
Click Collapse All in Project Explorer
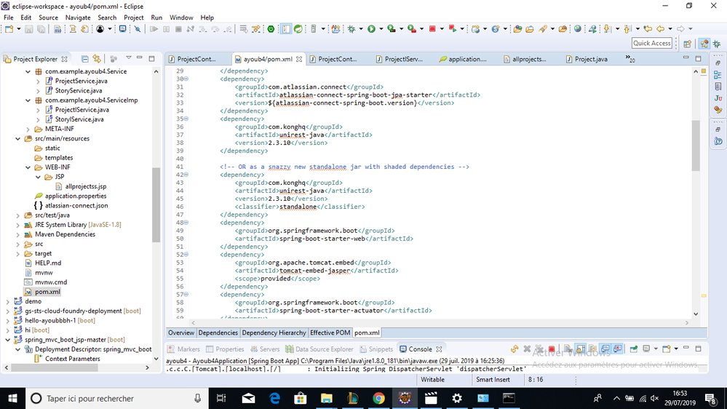pyautogui.click(x=85, y=59)
